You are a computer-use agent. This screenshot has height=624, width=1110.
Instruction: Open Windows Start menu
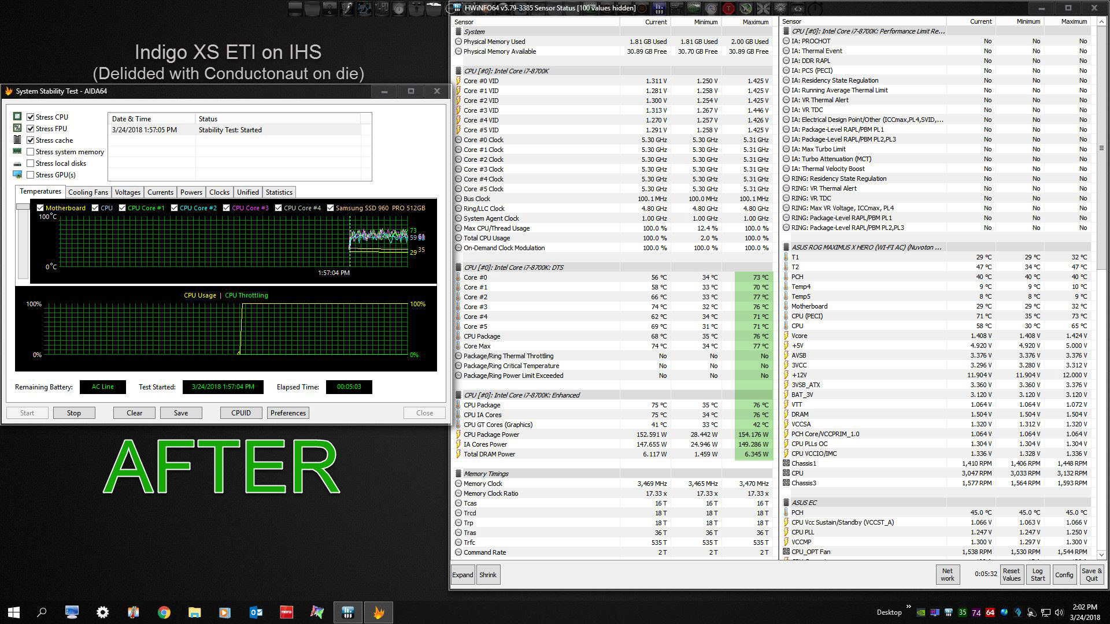pyautogui.click(x=14, y=612)
